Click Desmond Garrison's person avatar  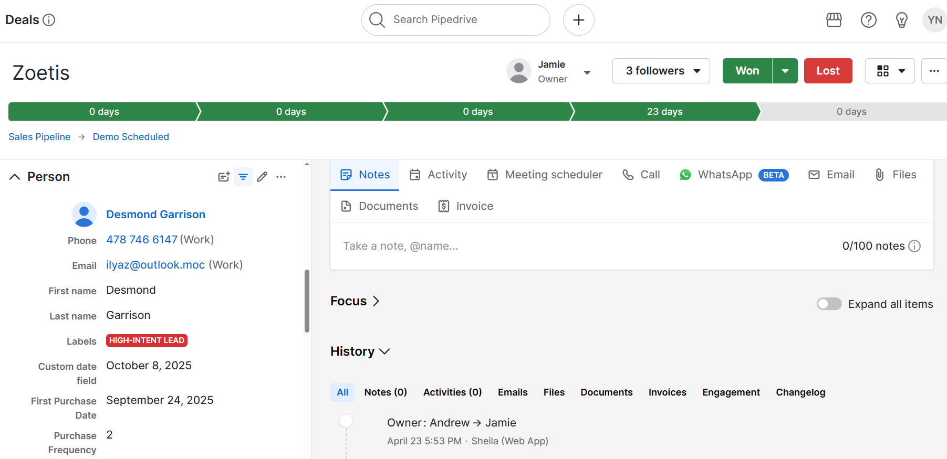point(84,215)
